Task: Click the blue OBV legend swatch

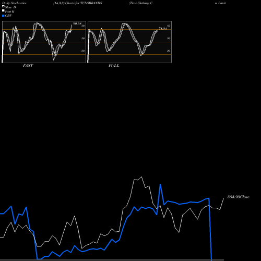Action: pyautogui.click(x=3, y=16)
